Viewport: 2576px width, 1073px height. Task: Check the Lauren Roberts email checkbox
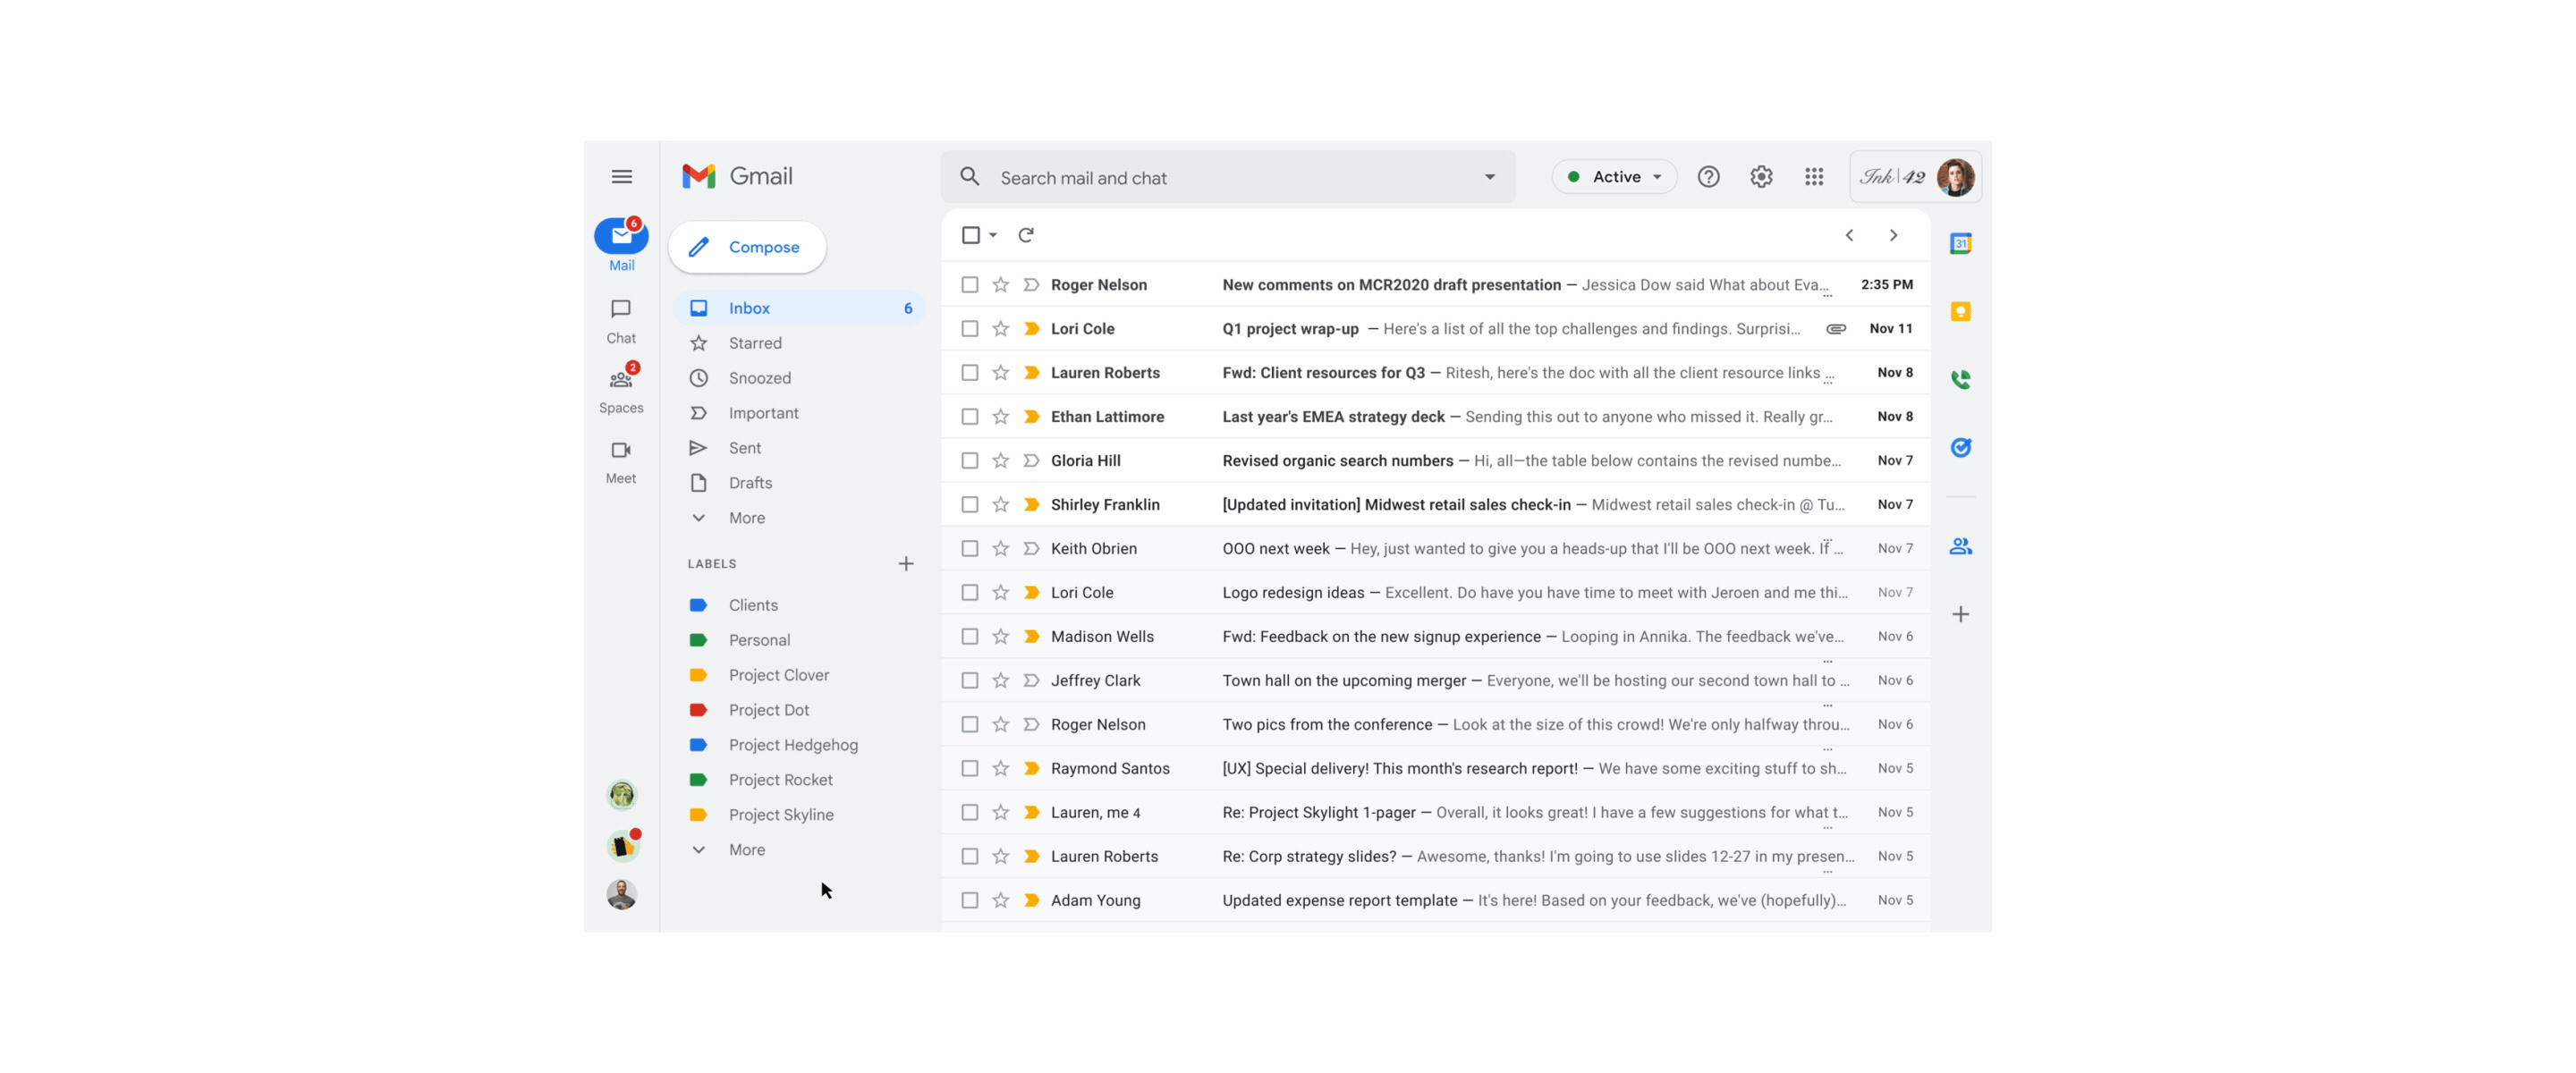(968, 373)
